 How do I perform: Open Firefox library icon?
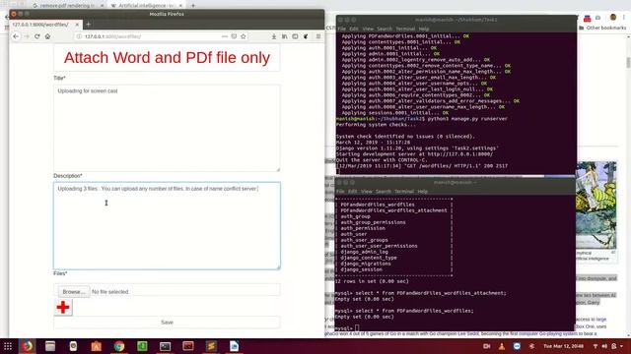[285, 36]
